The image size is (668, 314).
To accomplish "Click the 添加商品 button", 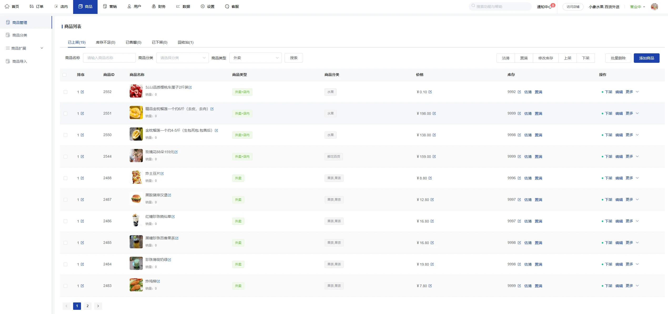I will [x=646, y=58].
